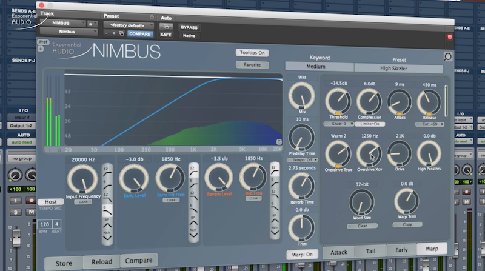Click the plus icon below Pref
This screenshot has width=485, height=271.
click(x=41, y=49)
